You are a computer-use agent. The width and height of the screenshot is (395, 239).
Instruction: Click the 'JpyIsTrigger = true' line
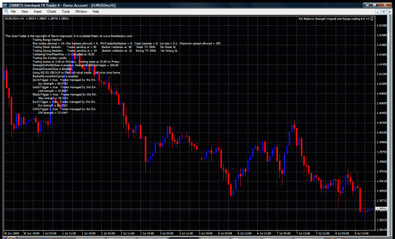(x=64, y=80)
